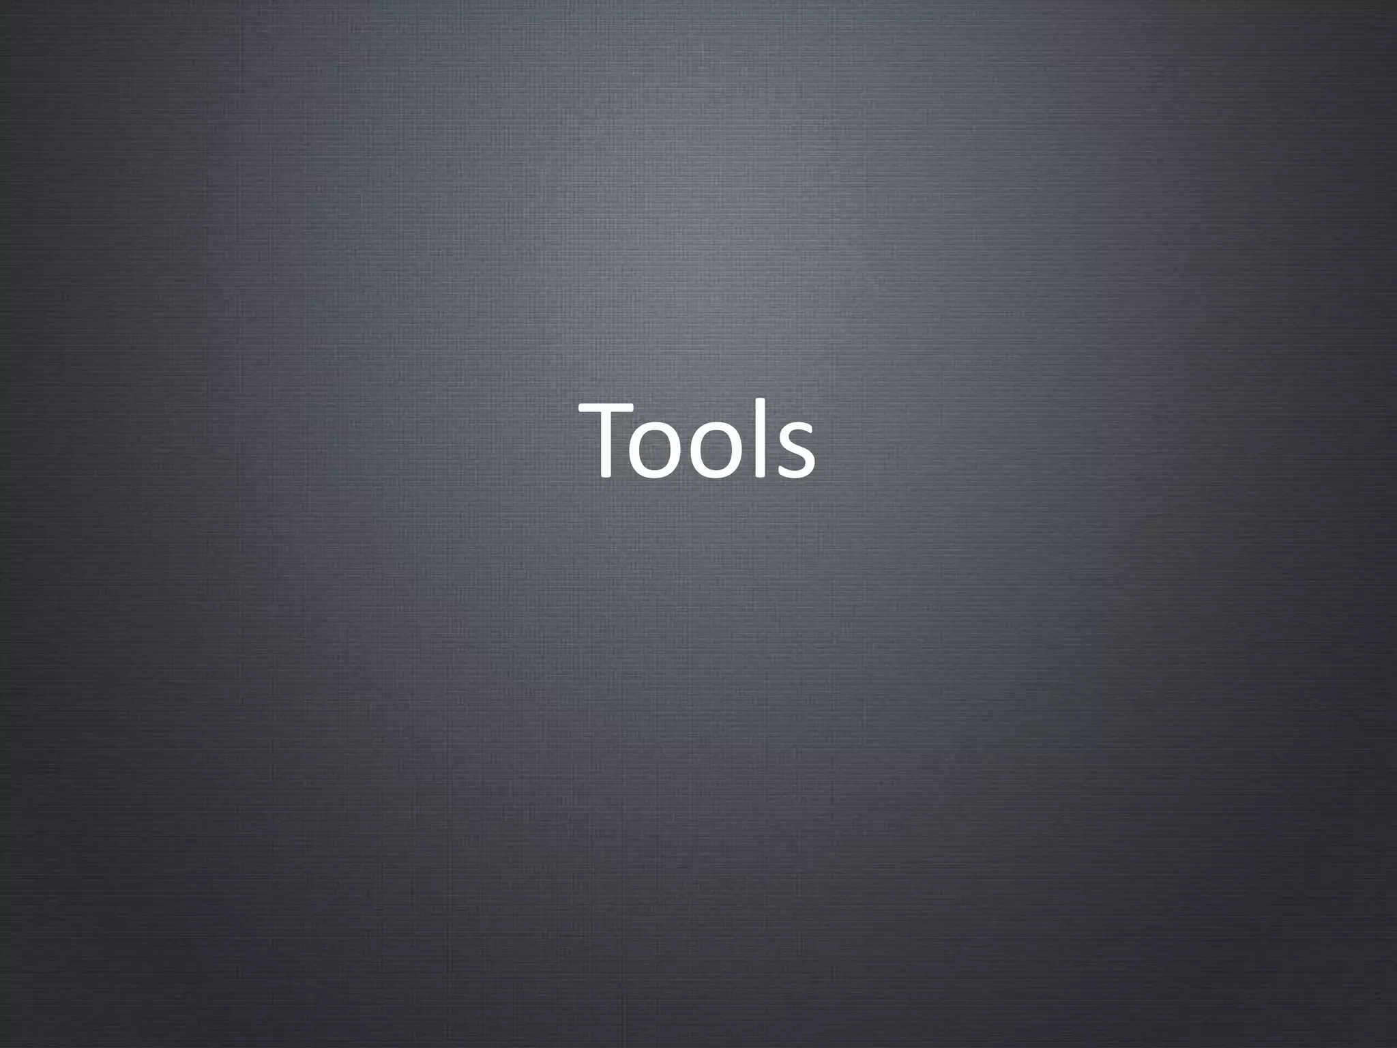This screenshot has height=1048, width=1397.
Task: Select the "Tools" title text
Action: pos(697,439)
